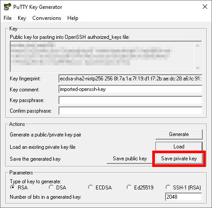Open the Conversions menu
Screen dimensions: 212x208
(46, 18)
